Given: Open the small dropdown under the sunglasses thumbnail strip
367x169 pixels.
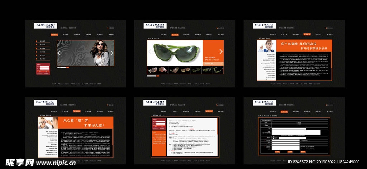Looking at the screenshot, I should tap(151, 76).
